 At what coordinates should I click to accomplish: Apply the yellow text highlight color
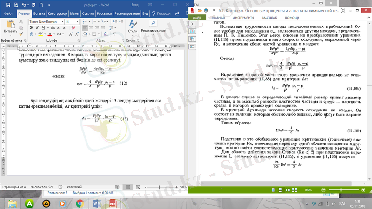40,34
